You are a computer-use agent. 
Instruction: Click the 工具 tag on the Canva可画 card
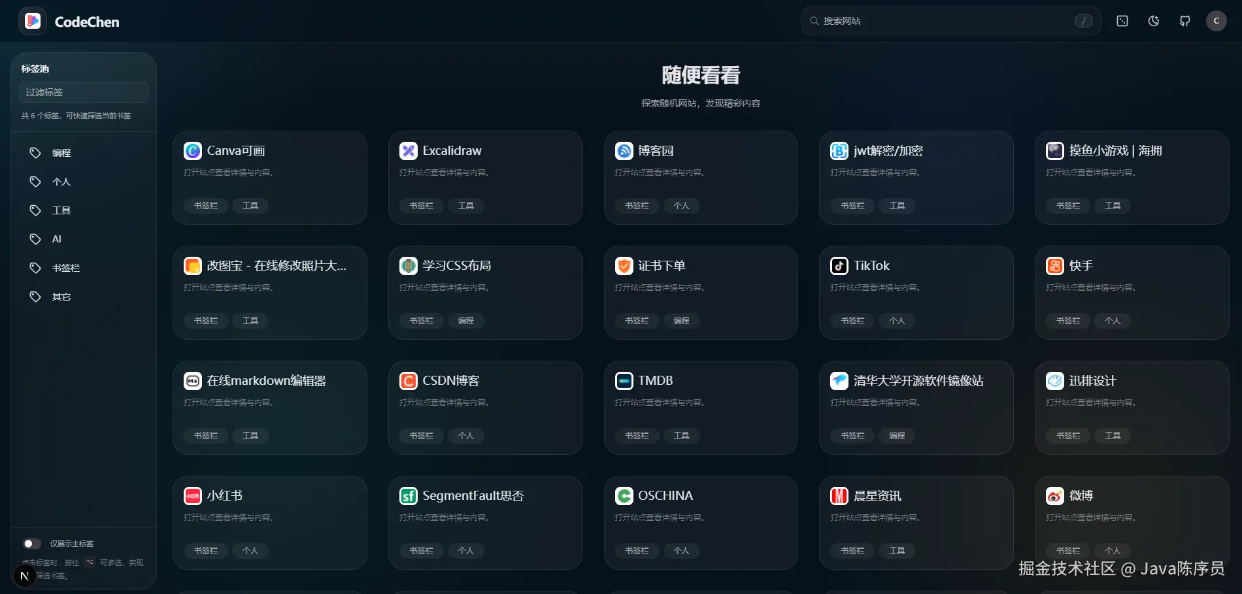250,206
